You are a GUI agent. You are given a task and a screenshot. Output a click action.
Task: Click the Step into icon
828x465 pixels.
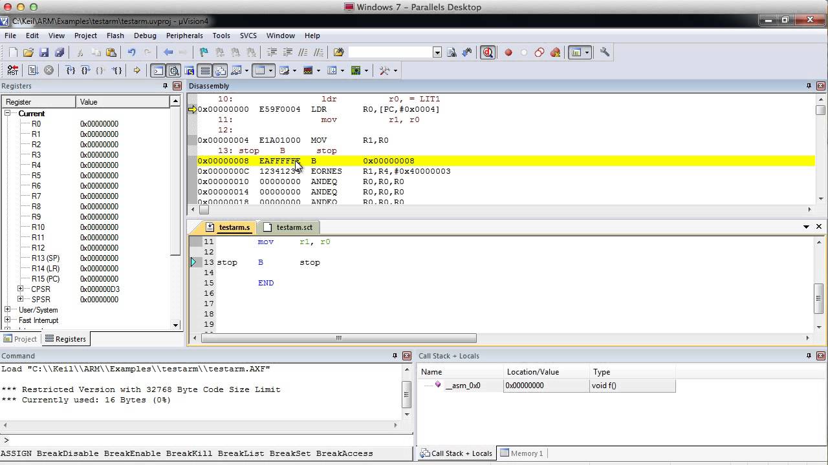pos(71,70)
